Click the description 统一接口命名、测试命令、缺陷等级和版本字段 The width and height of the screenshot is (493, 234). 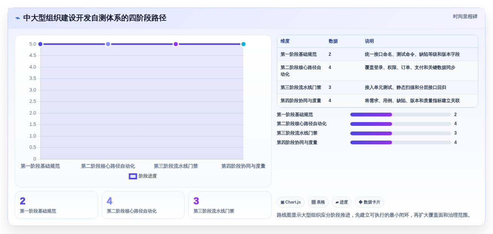[412, 54]
